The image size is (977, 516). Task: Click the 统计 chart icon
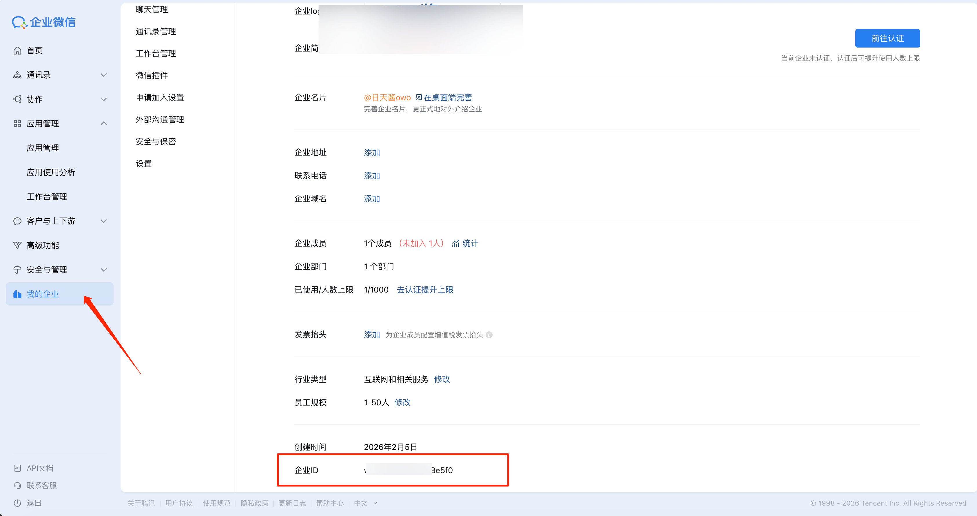[x=455, y=244]
